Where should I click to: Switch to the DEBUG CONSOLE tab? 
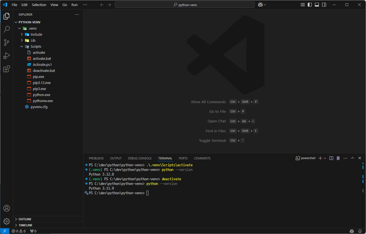(140, 158)
